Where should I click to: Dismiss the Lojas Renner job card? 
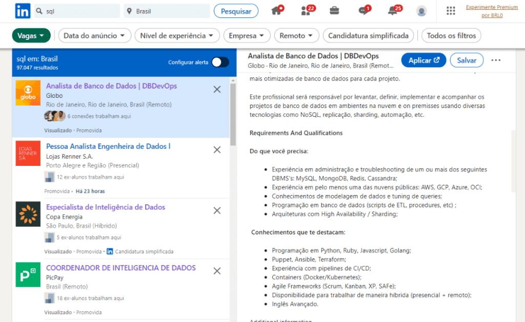tap(217, 150)
